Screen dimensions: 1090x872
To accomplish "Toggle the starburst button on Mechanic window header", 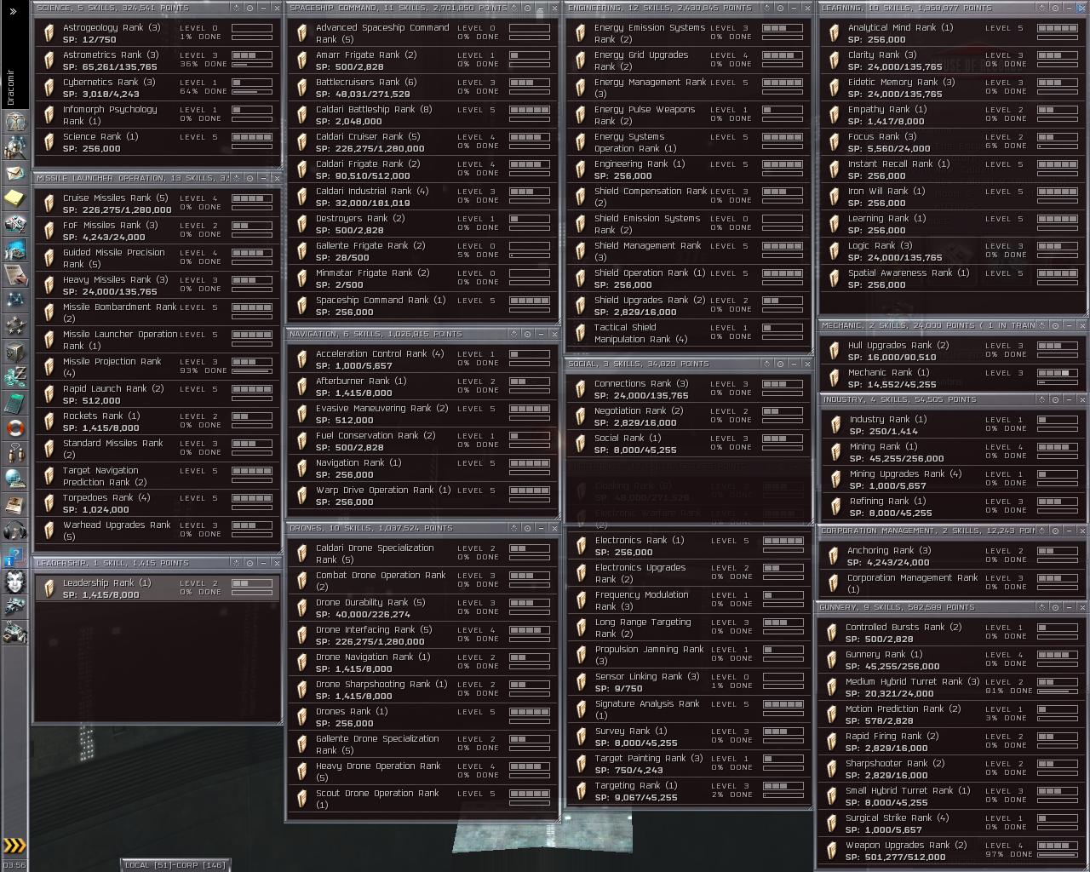I will [x=1042, y=325].
